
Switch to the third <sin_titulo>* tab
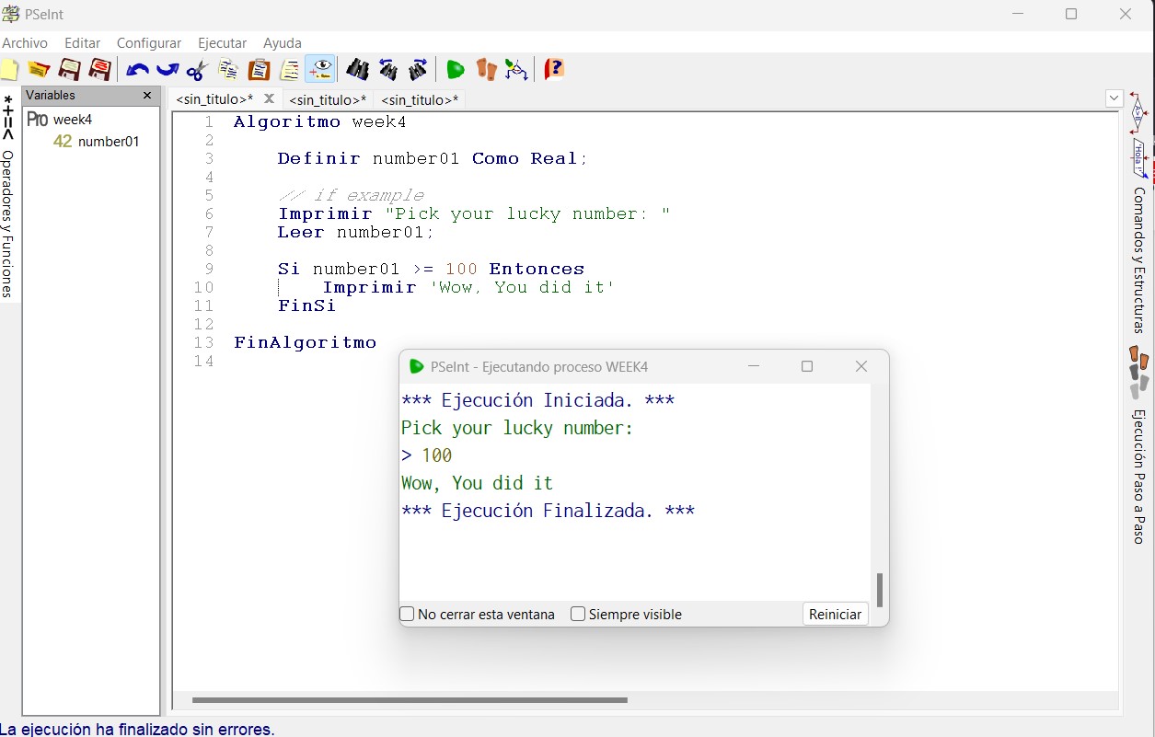tap(419, 99)
